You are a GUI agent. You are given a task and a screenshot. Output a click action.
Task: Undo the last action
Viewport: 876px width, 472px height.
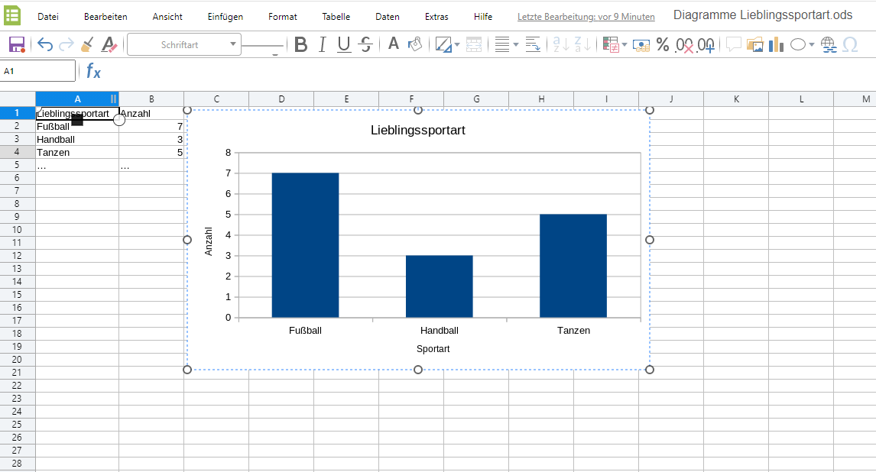click(x=44, y=44)
